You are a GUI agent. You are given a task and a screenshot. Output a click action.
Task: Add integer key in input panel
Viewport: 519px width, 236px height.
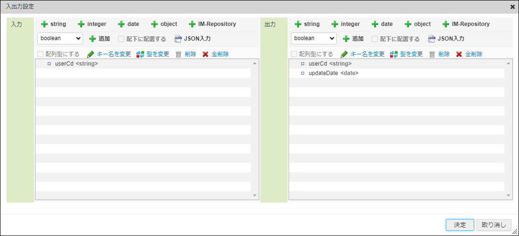92,24
